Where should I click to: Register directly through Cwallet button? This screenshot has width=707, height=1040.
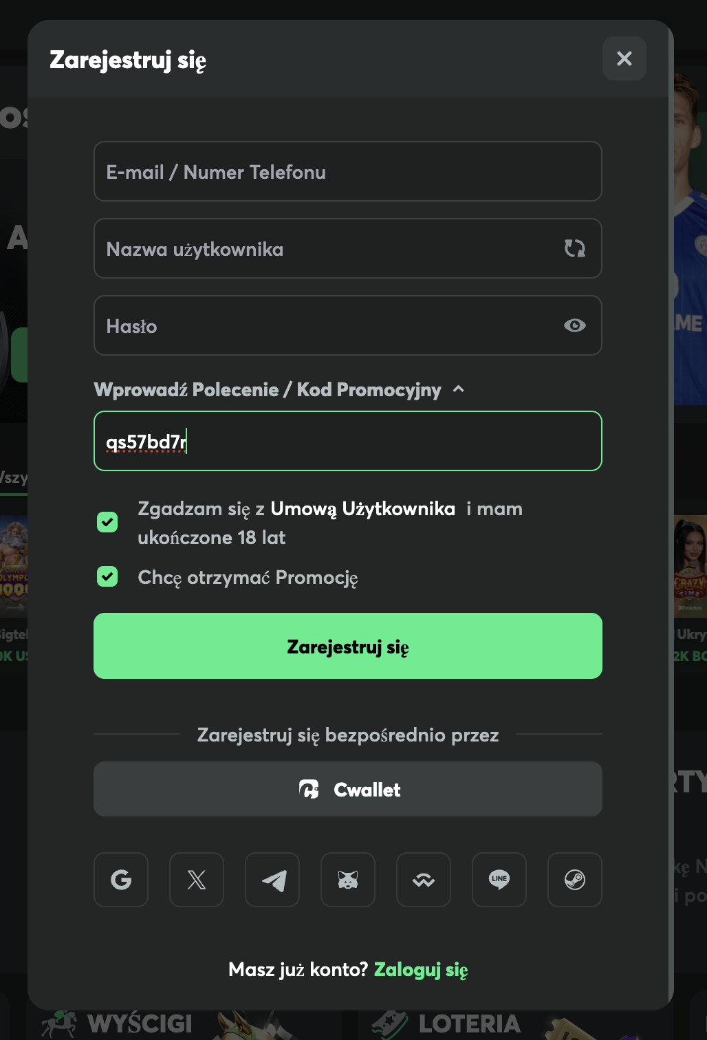coord(348,789)
